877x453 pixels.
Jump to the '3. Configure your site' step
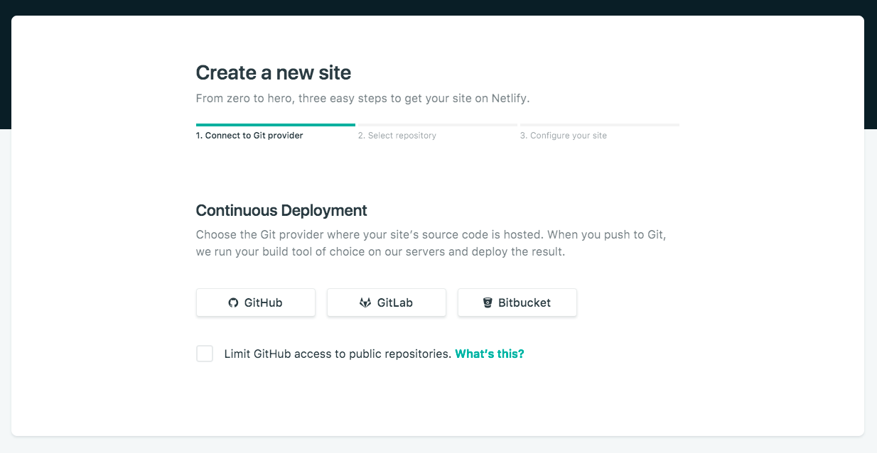(564, 136)
